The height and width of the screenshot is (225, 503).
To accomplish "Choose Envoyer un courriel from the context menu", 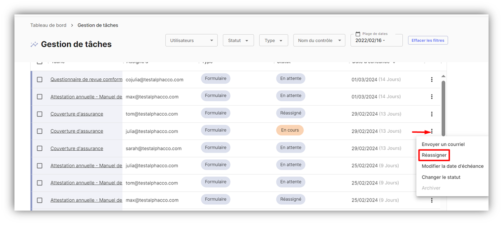I will pyautogui.click(x=443, y=144).
